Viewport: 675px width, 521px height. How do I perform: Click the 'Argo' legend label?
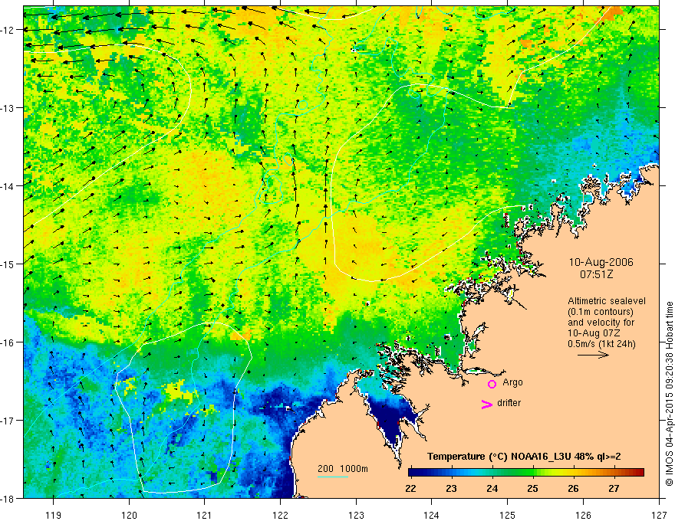[512, 382]
